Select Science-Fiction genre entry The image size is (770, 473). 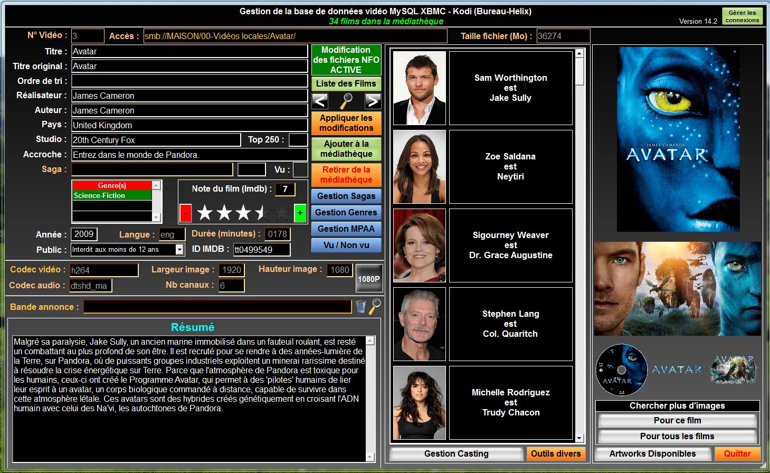(x=112, y=196)
